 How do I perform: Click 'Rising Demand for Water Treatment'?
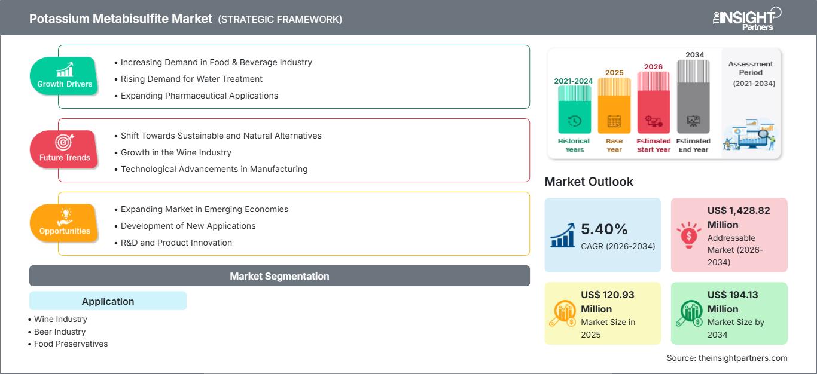point(191,79)
